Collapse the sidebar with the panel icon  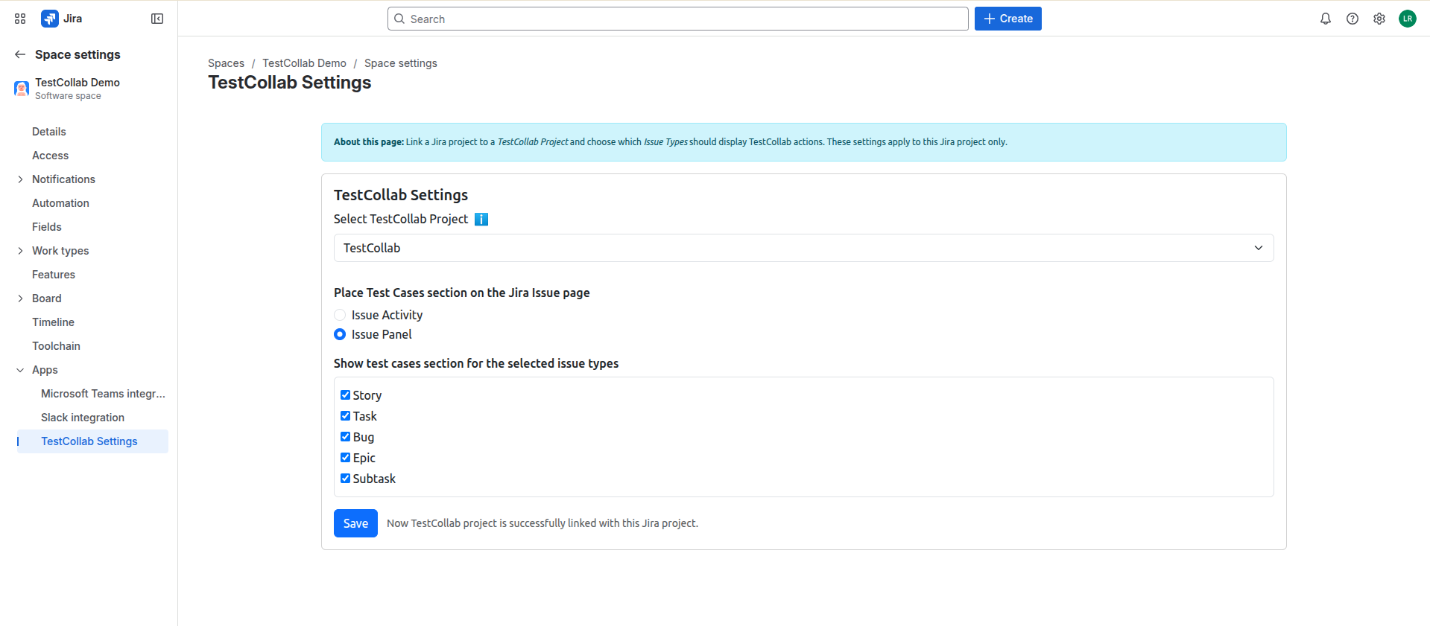(x=157, y=19)
